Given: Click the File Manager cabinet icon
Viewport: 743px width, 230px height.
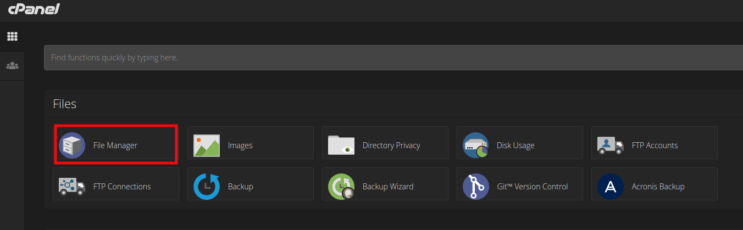Looking at the screenshot, I should tap(72, 145).
